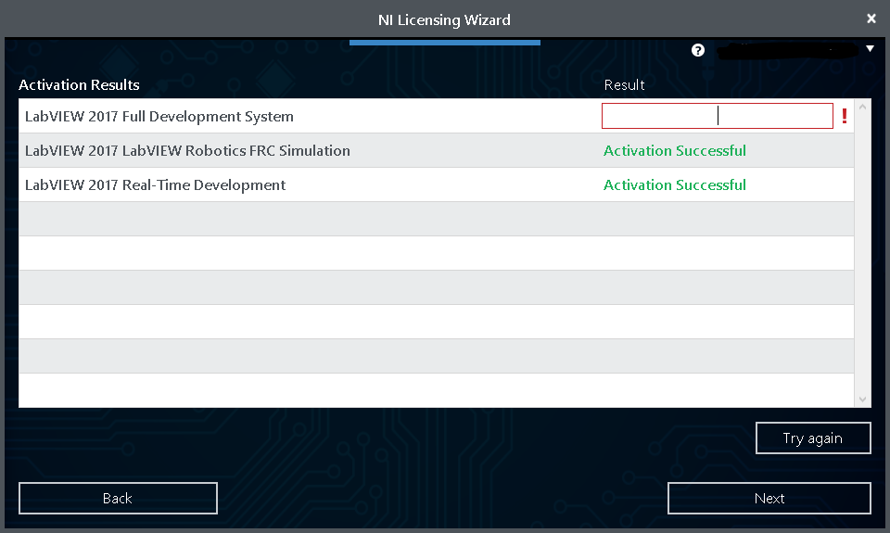Open the account dropdown arrow
This screenshot has width=890, height=533.
pos(870,49)
